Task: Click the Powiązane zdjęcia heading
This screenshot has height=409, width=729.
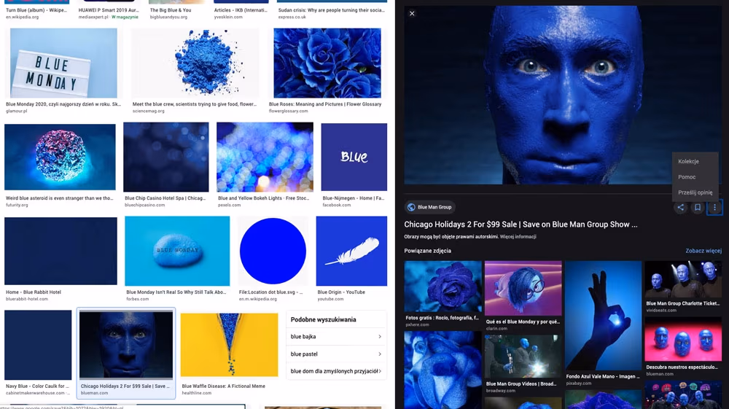Action: 427,251
